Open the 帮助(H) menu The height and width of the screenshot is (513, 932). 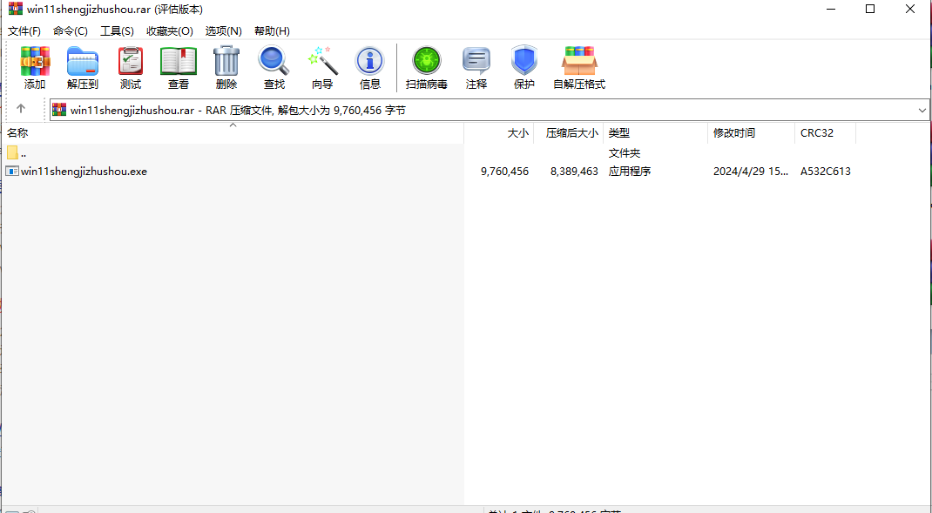pos(272,30)
